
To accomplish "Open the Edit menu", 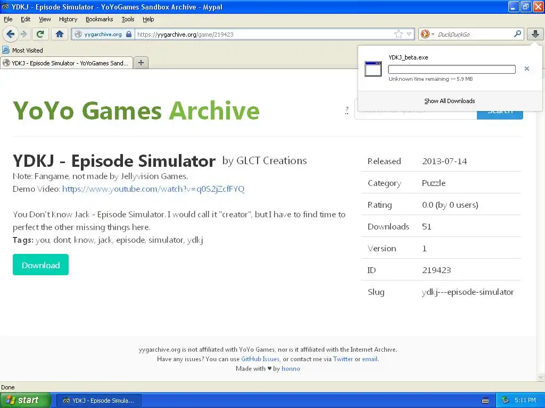I will [26, 19].
